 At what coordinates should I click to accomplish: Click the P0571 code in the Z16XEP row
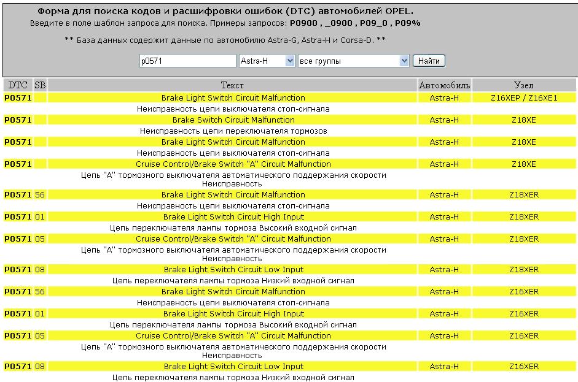(x=17, y=97)
